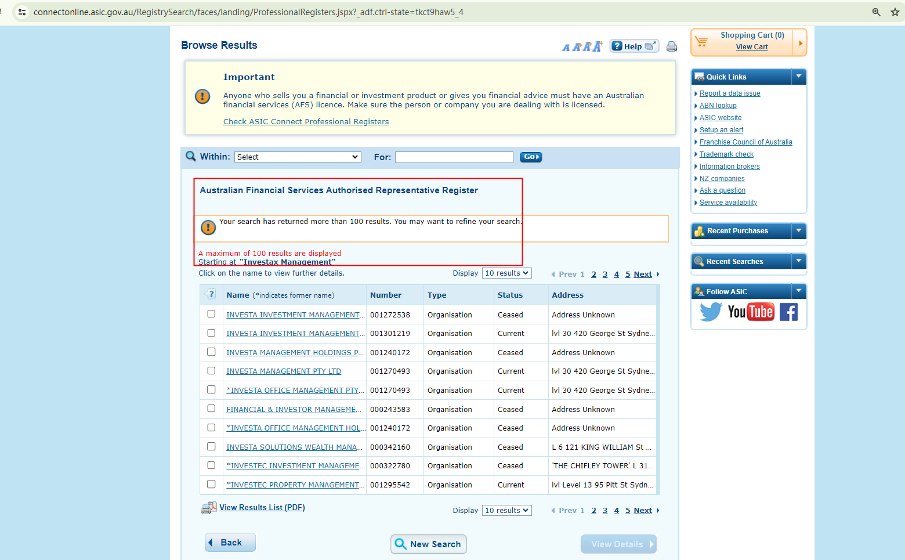Click the View Details button
Image resolution: width=905 pixels, height=560 pixels.
[618, 544]
